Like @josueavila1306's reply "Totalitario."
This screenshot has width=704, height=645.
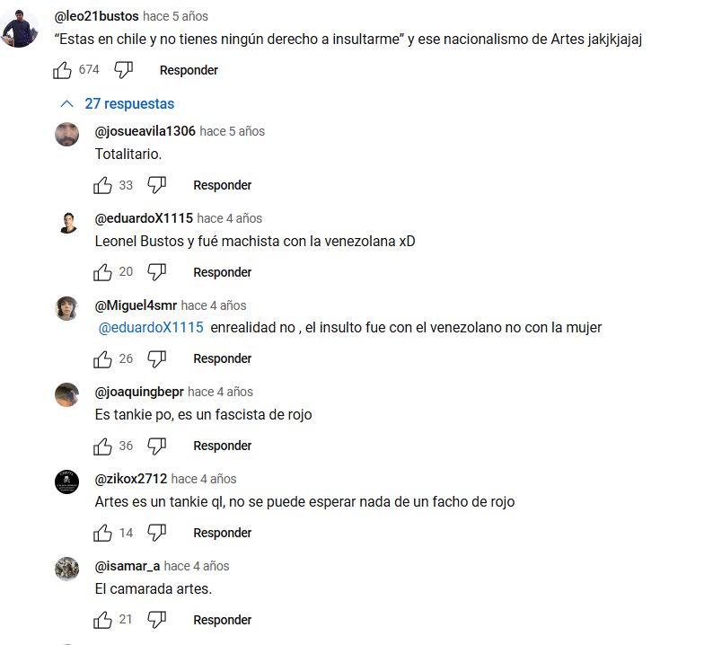[x=102, y=185]
